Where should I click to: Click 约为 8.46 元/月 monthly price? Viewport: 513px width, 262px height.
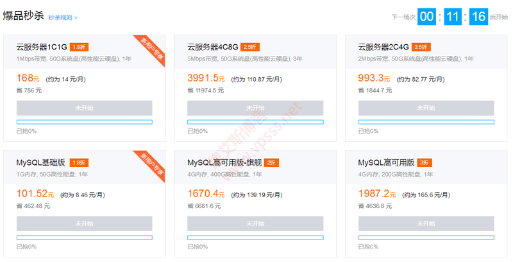[83, 195]
